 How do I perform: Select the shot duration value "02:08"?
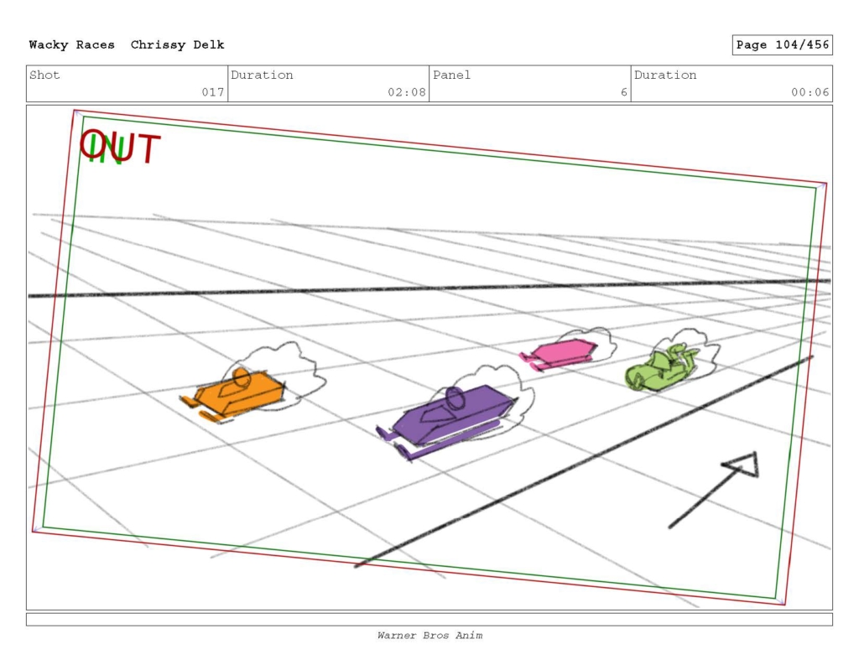407,92
